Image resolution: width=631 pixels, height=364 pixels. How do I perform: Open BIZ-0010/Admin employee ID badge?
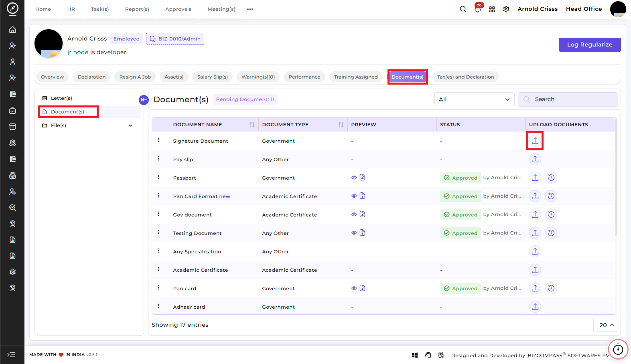tap(175, 39)
